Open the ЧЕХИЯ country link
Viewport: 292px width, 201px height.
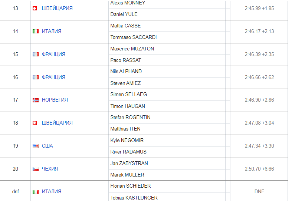(50, 169)
